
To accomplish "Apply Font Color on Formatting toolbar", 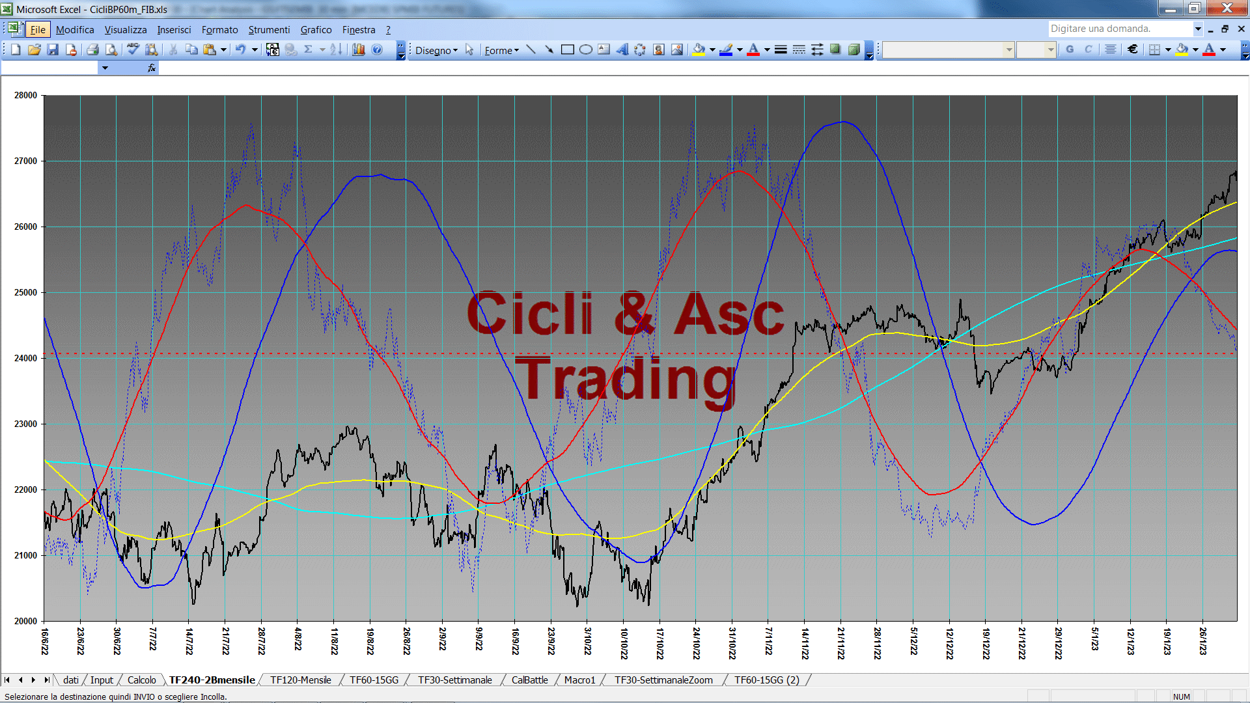I will [1209, 50].
